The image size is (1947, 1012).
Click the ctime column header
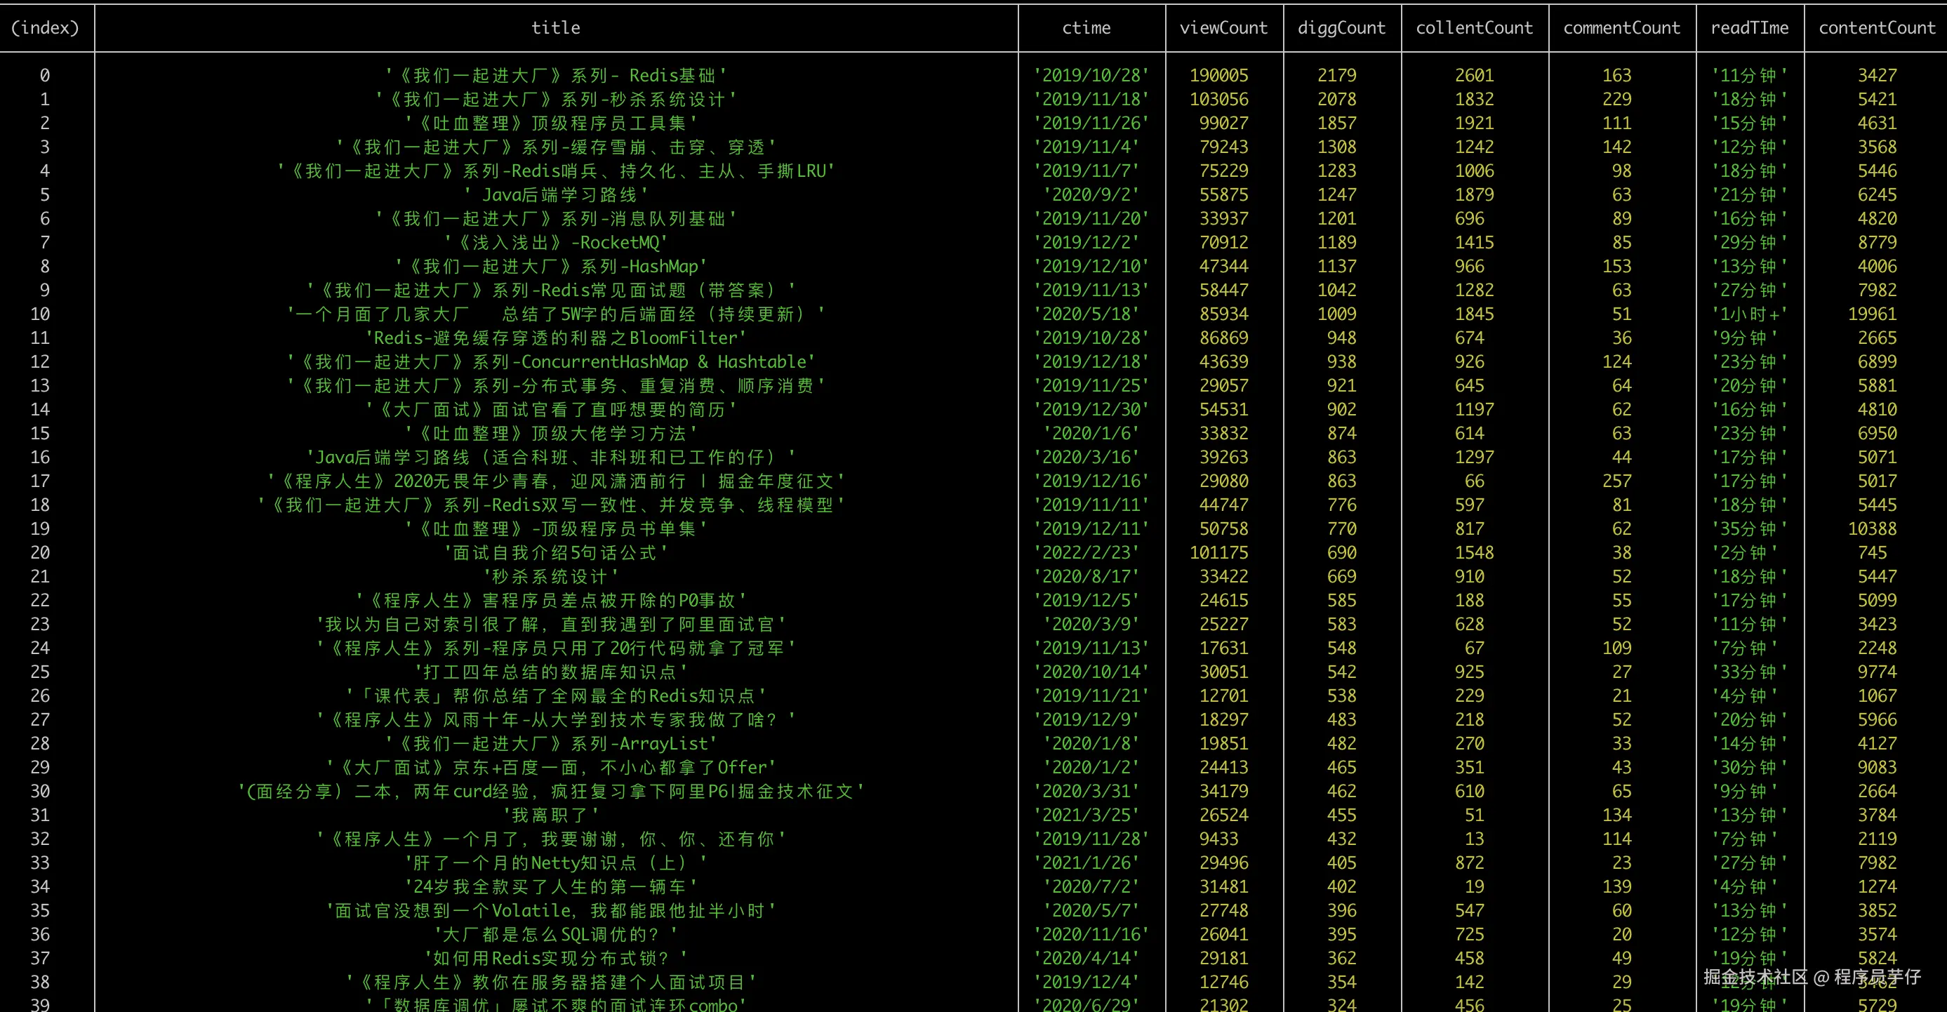1086,28
